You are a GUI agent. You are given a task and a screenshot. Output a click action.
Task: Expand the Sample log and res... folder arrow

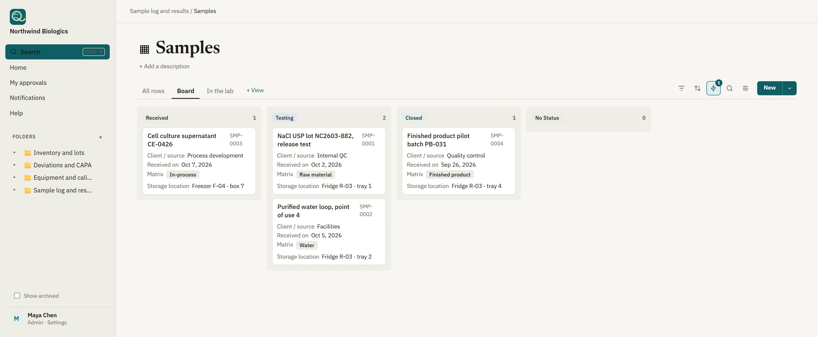pyautogui.click(x=15, y=190)
